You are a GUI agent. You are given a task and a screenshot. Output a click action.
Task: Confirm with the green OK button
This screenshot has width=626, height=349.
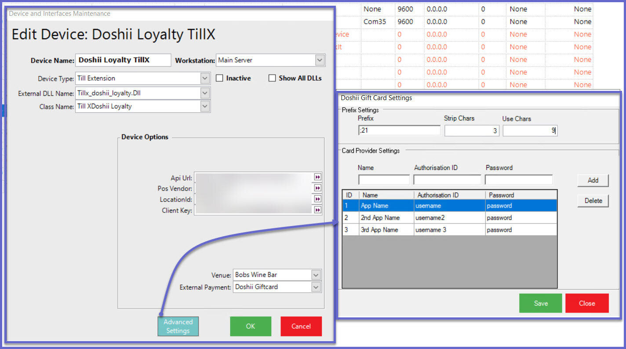[x=251, y=326]
